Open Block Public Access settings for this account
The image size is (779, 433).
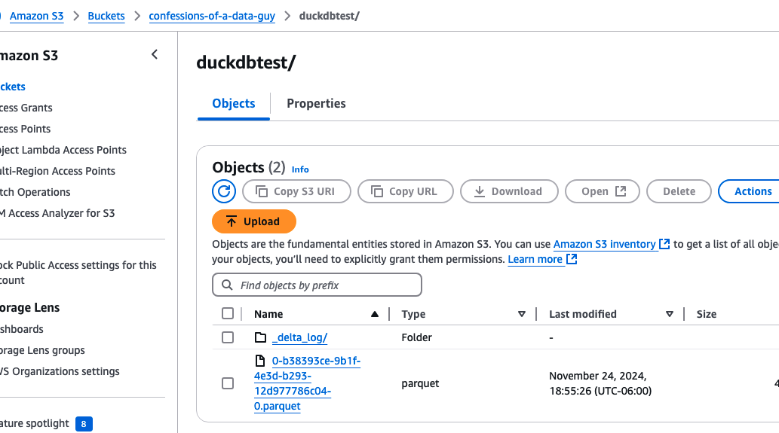pos(78,273)
